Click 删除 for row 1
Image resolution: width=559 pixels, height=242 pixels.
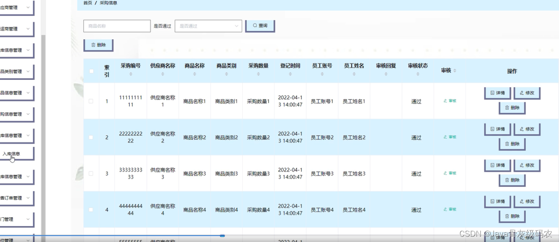pyautogui.click(x=512, y=108)
